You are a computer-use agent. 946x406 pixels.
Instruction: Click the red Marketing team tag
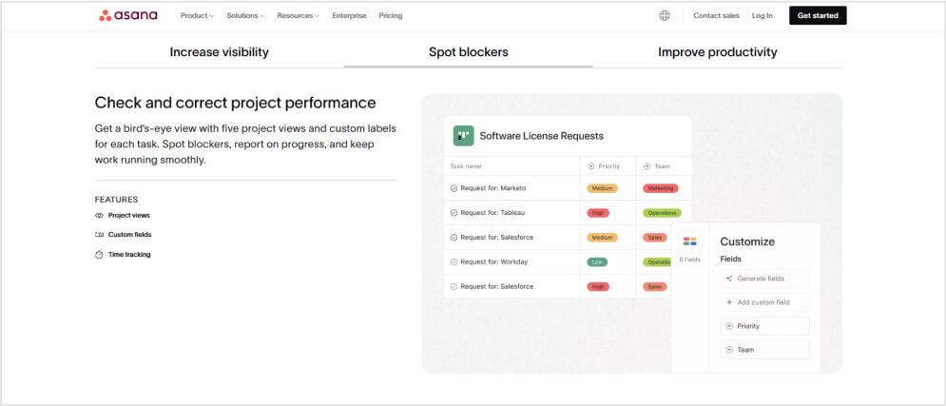(x=661, y=188)
